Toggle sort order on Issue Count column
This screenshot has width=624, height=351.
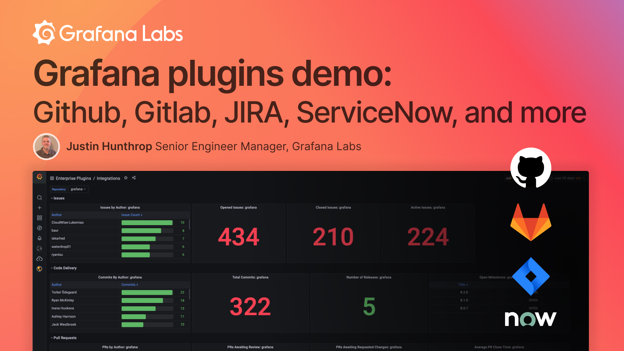pyautogui.click(x=132, y=215)
